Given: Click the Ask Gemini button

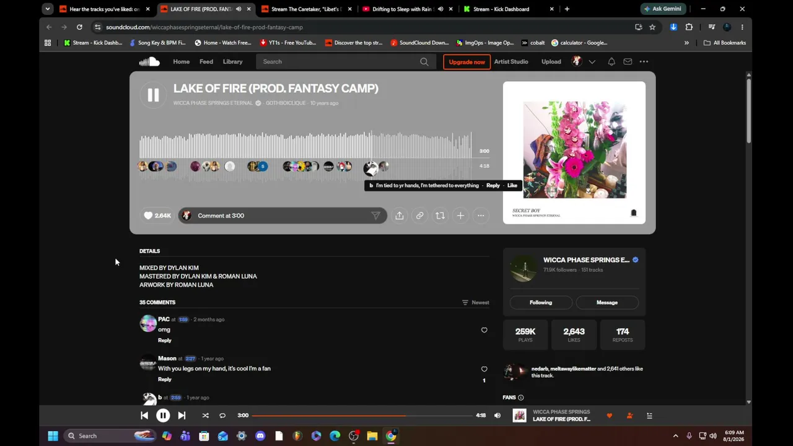Looking at the screenshot, I should coord(663,9).
